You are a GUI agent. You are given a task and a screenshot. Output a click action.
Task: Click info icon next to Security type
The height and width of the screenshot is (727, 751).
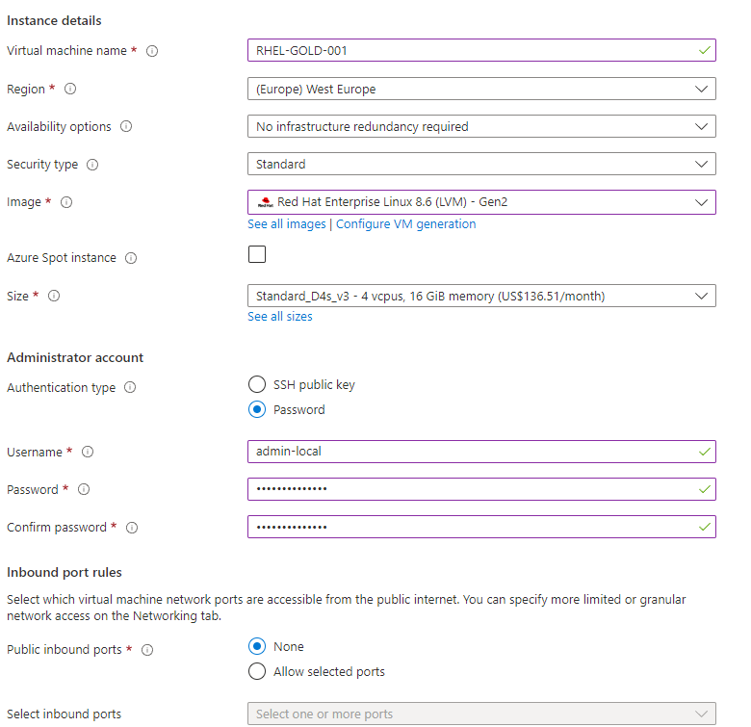92,165
